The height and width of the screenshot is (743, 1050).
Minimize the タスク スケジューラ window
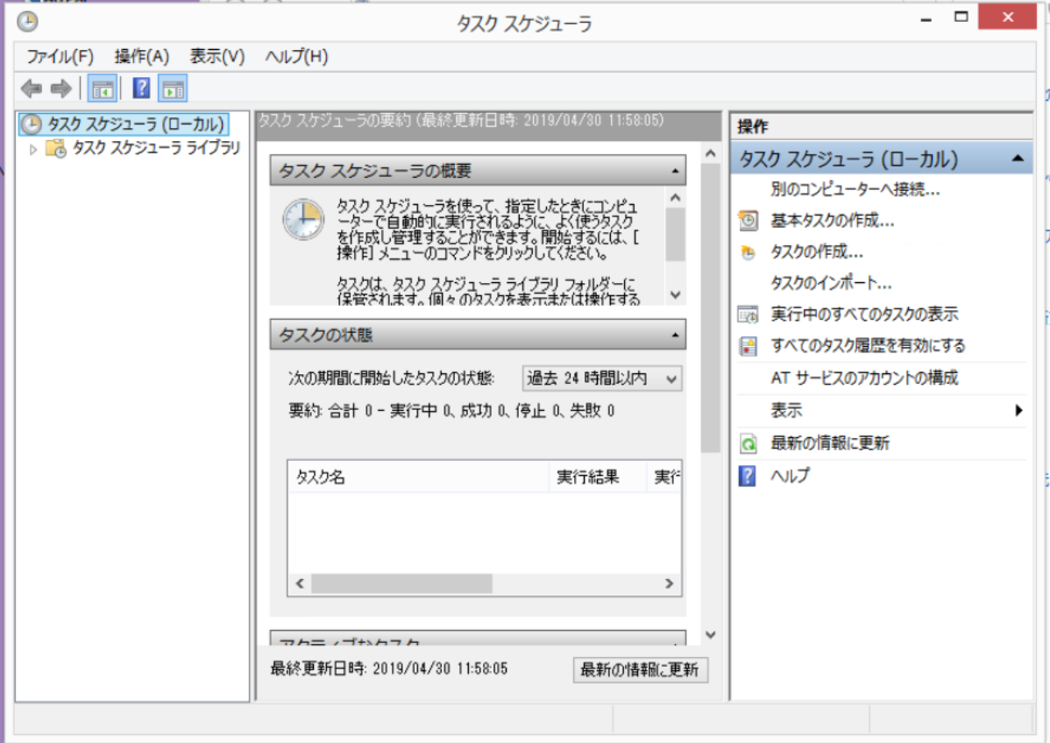pyautogui.click(x=926, y=18)
